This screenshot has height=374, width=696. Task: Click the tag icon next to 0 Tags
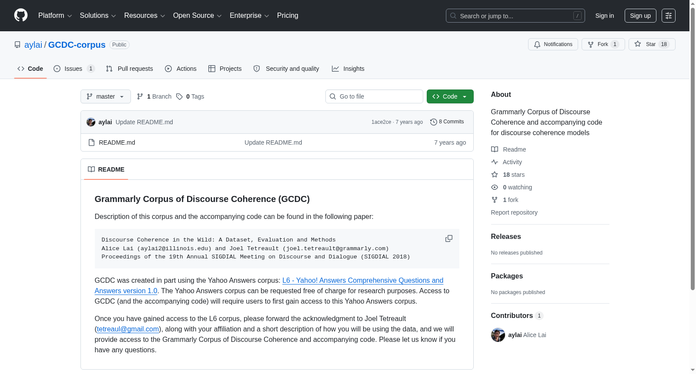click(179, 96)
